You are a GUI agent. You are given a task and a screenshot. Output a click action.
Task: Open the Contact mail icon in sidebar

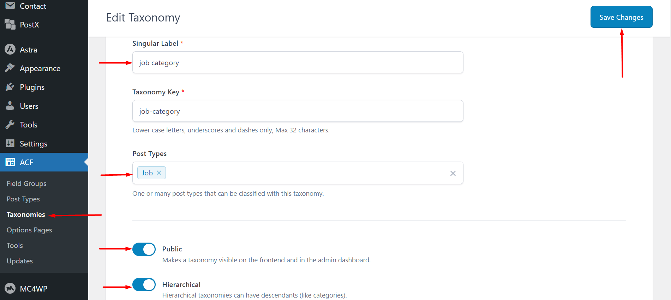10,6
